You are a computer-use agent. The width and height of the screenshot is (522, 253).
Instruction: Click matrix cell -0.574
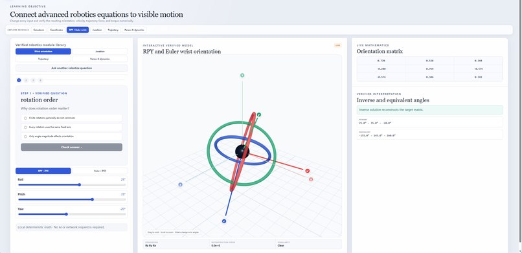[x=381, y=77]
